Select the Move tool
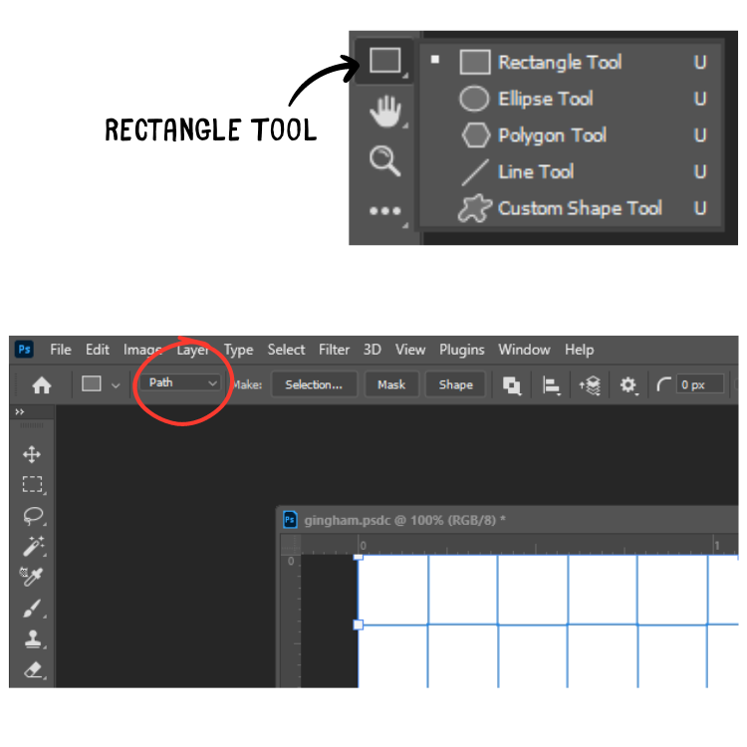 (32, 454)
